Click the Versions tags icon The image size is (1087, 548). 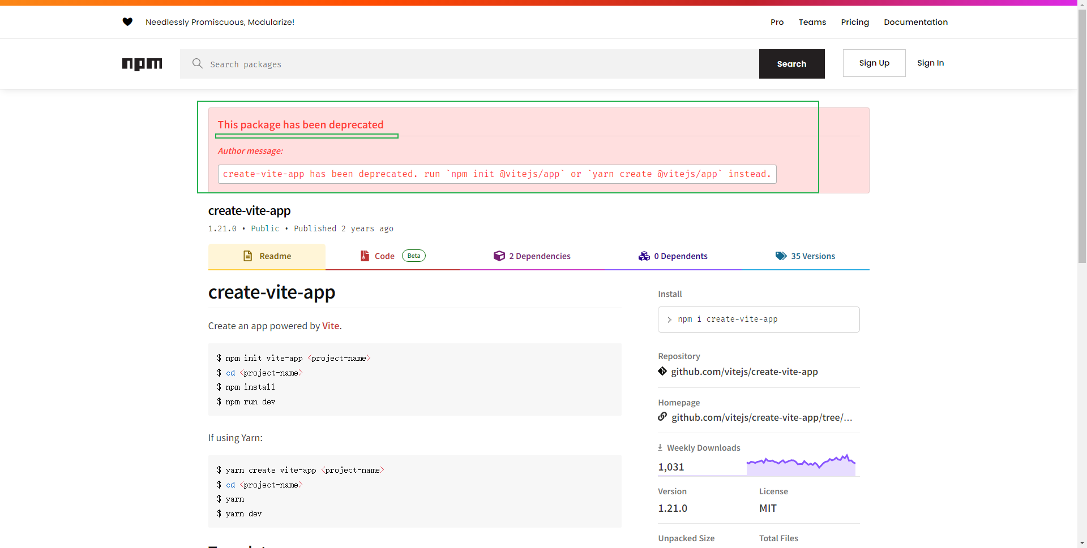tap(781, 256)
